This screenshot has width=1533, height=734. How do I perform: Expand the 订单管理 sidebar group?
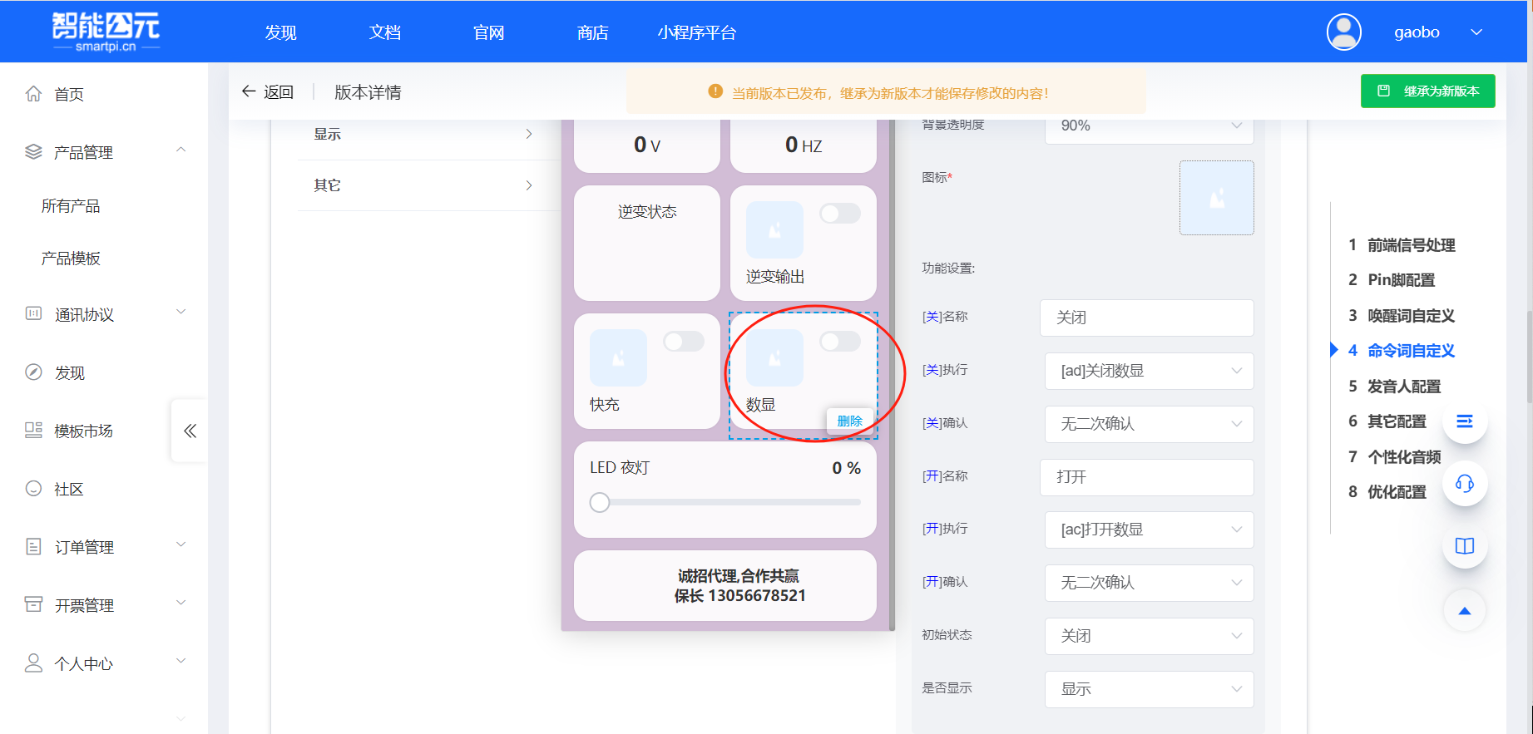180,544
